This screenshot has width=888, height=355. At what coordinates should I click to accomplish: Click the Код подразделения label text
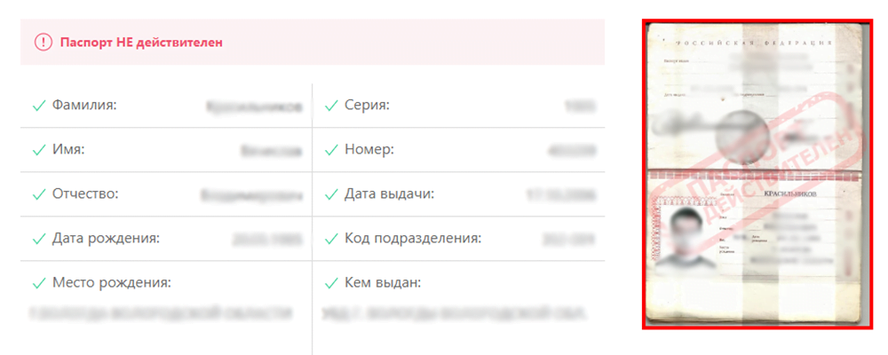click(413, 238)
